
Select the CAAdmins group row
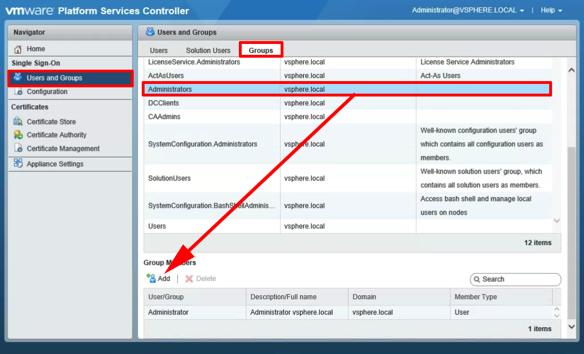coord(348,117)
